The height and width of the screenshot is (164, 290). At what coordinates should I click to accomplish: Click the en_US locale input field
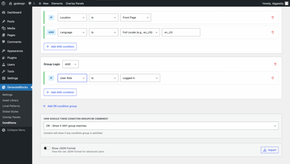tap(181, 32)
